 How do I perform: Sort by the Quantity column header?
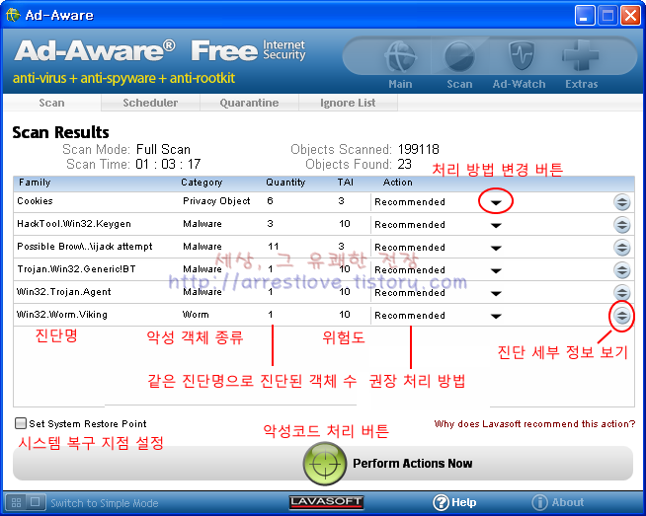pyautogui.click(x=285, y=182)
